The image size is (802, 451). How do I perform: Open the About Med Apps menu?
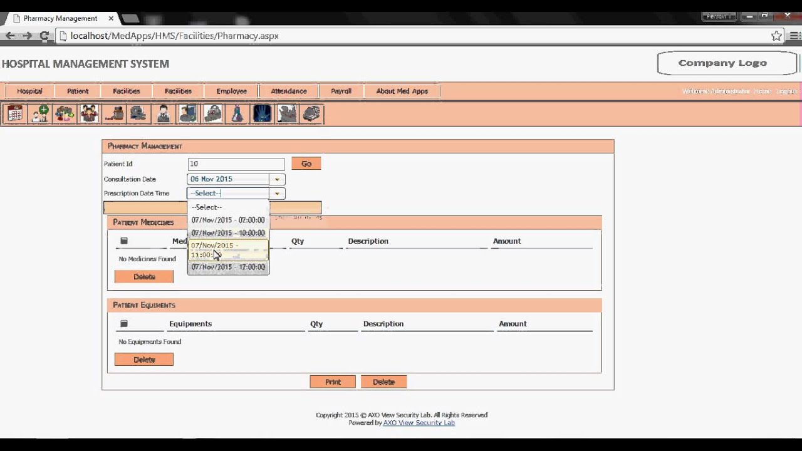[x=402, y=91]
